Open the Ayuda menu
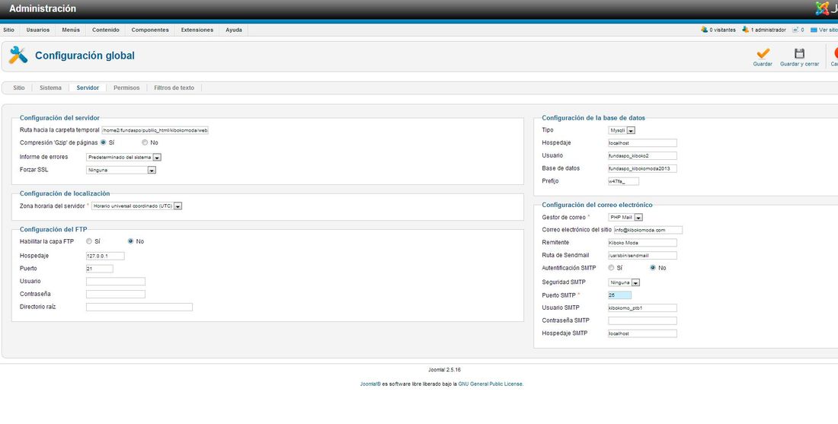838x424 pixels. [x=234, y=30]
